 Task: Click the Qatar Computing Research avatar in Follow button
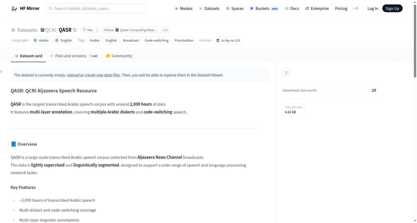[117, 30]
